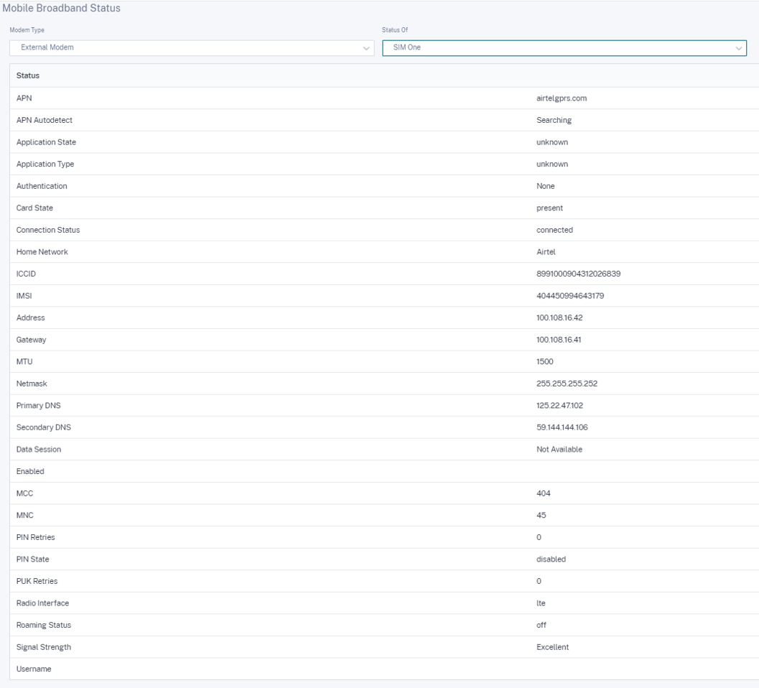Click the Secondary DNS value 59.144.144.106
This screenshot has height=688, width=759.
562,427
